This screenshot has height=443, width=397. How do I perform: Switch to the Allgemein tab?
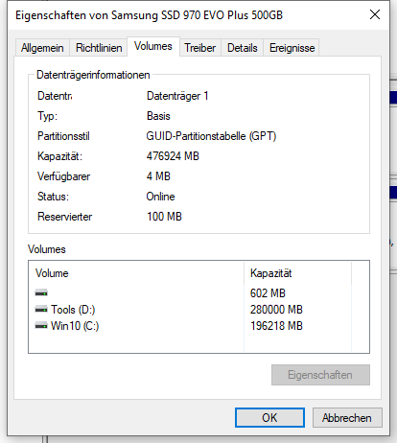click(x=42, y=48)
